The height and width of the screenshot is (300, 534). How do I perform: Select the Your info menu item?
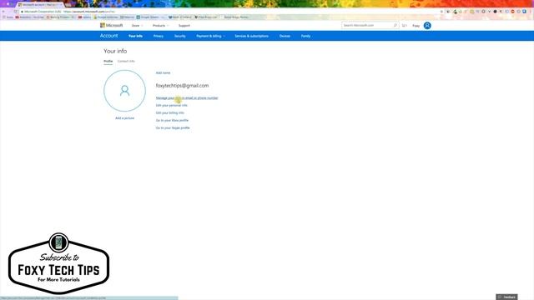tap(135, 36)
